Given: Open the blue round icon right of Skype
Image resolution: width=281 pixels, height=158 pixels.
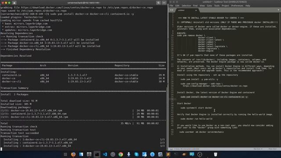Looking at the screenshot, I should click(152, 154).
